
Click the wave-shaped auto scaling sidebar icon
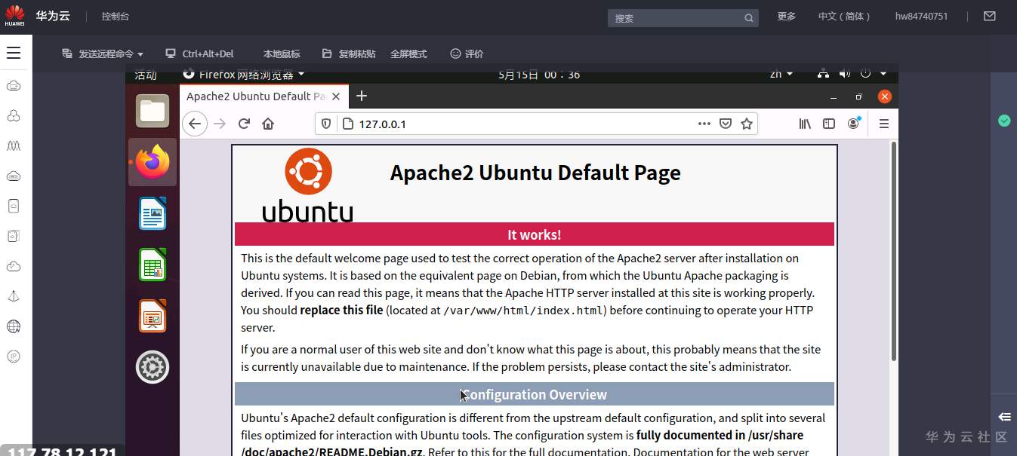(x=14, y=145)
